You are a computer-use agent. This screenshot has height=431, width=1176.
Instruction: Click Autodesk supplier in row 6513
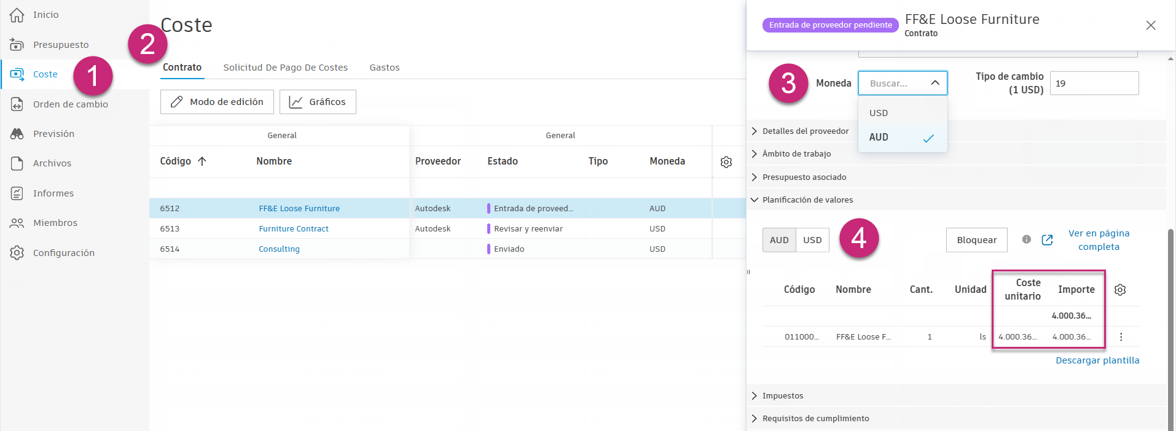coord(433,229)
